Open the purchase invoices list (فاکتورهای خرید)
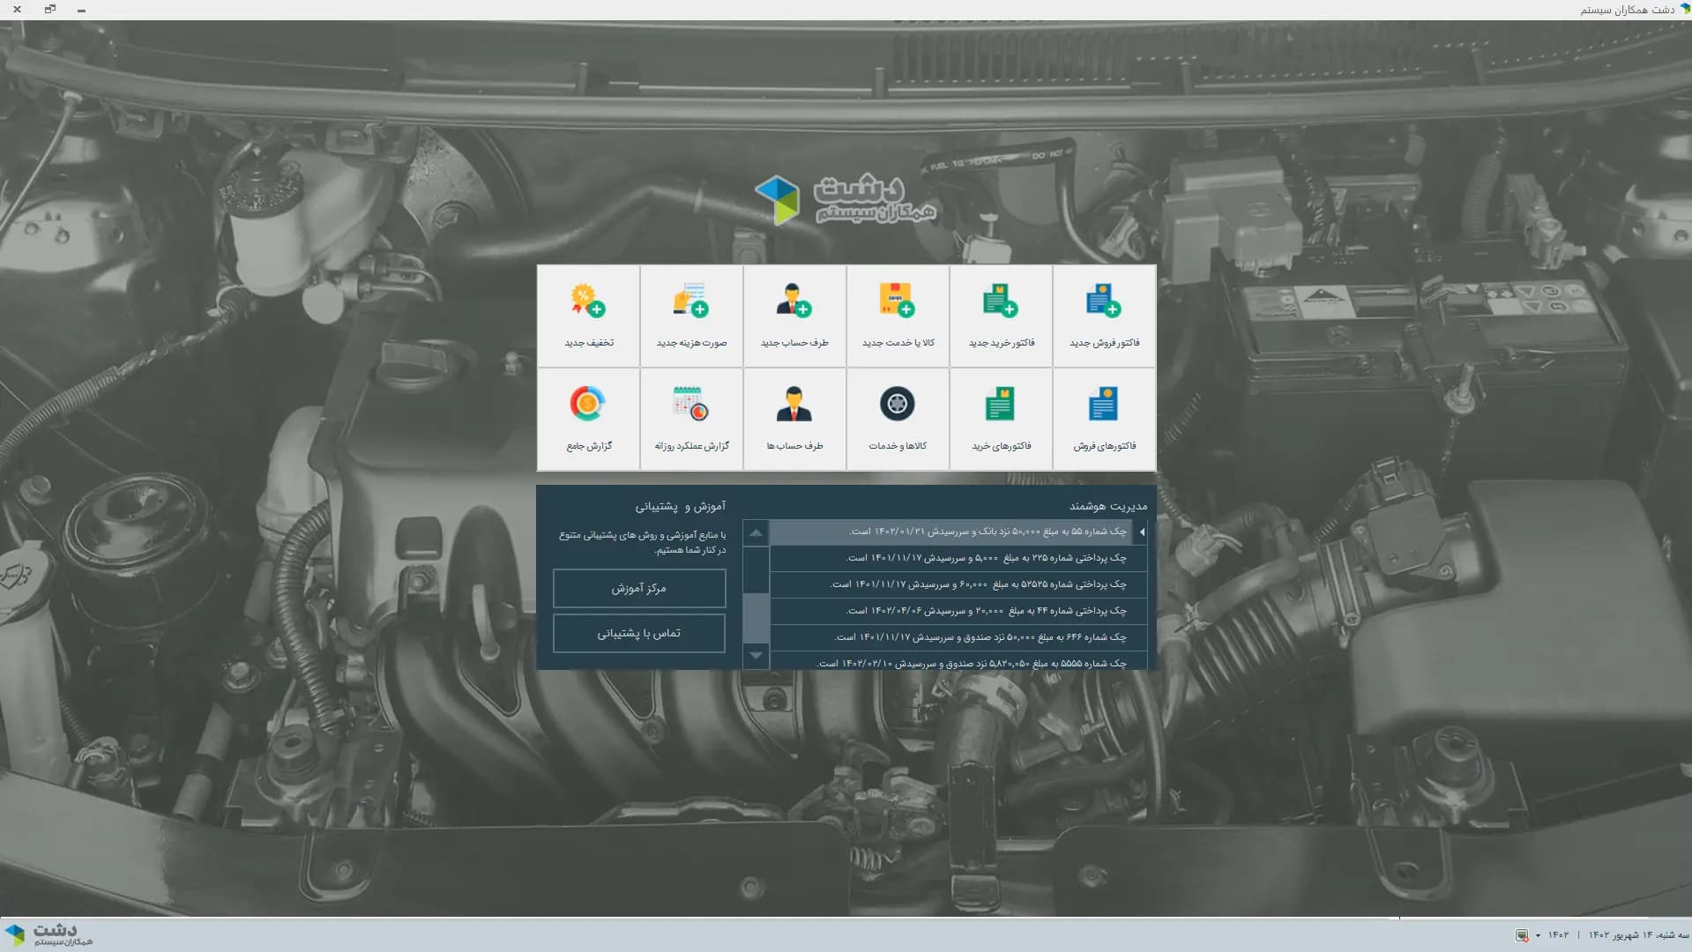 pyautogui.click(x=1001, y=420)
